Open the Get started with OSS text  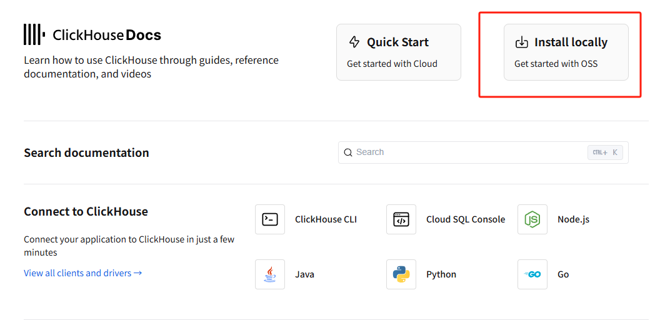click(556, 64)
